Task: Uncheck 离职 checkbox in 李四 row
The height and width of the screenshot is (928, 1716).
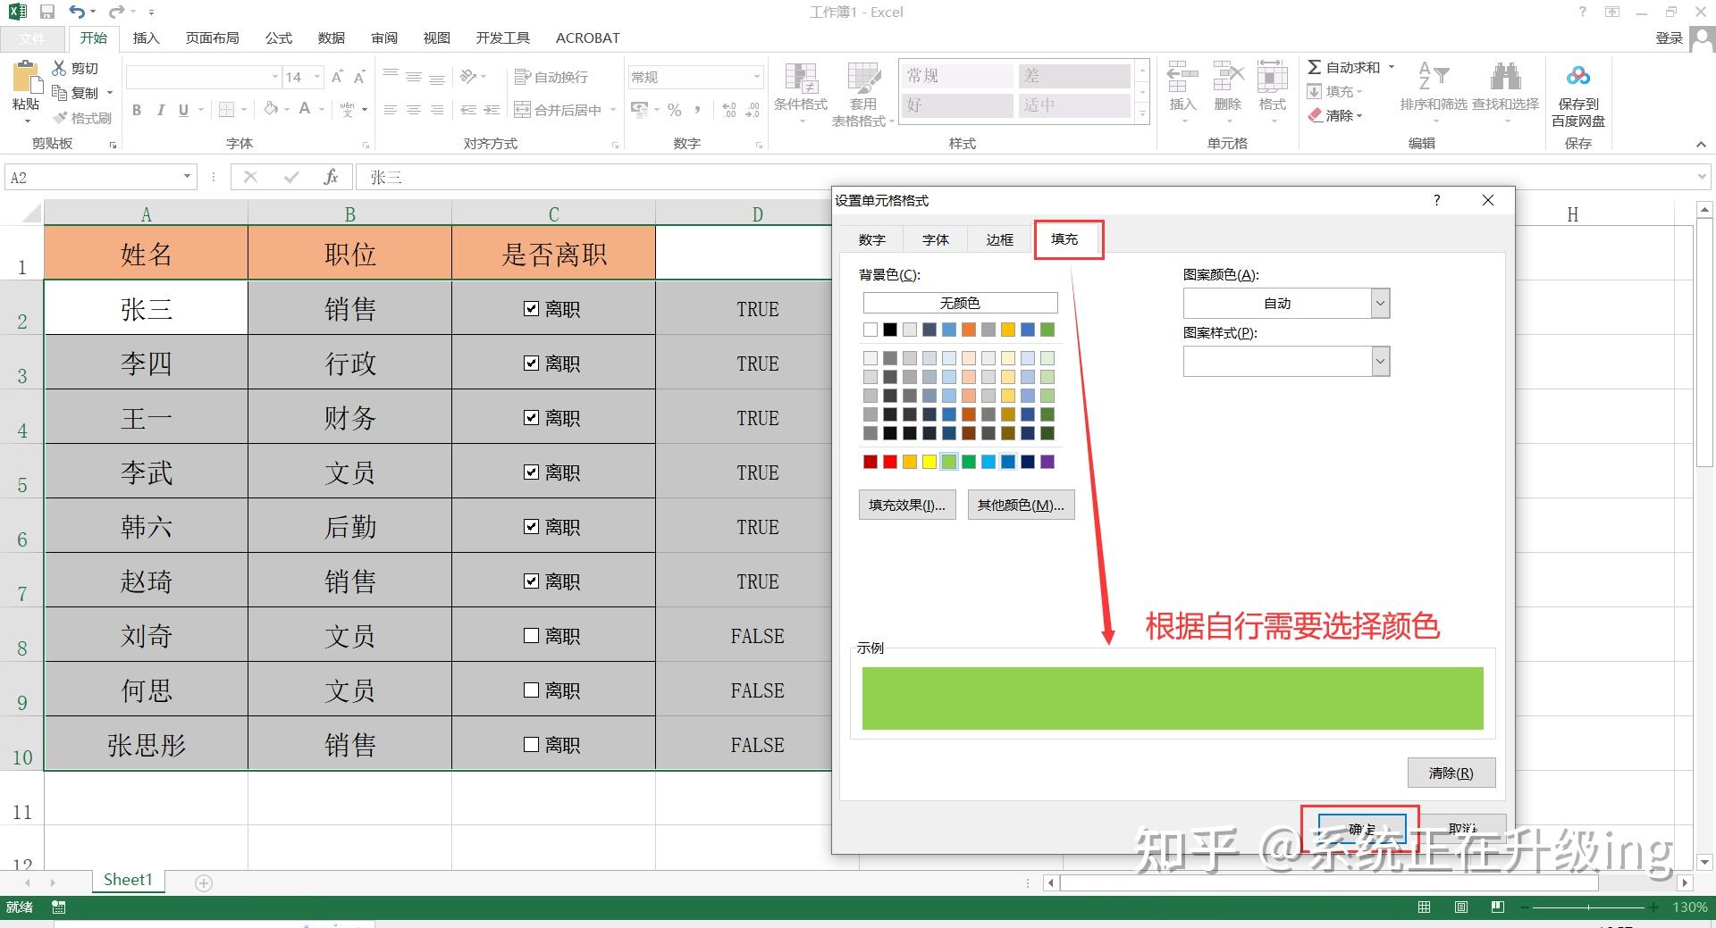Action: tap(531, 364)
